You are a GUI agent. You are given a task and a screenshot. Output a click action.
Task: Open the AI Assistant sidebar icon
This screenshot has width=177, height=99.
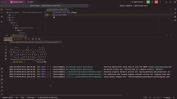[175, 13]
